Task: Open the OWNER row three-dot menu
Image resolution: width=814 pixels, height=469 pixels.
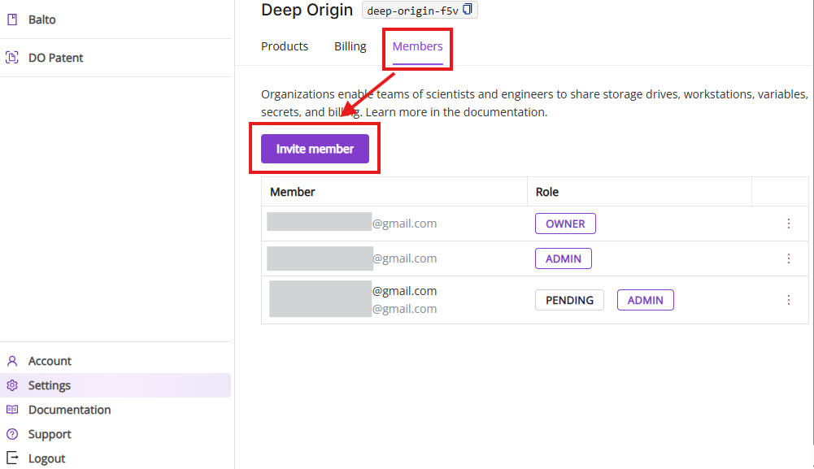Action: (789, 224)
